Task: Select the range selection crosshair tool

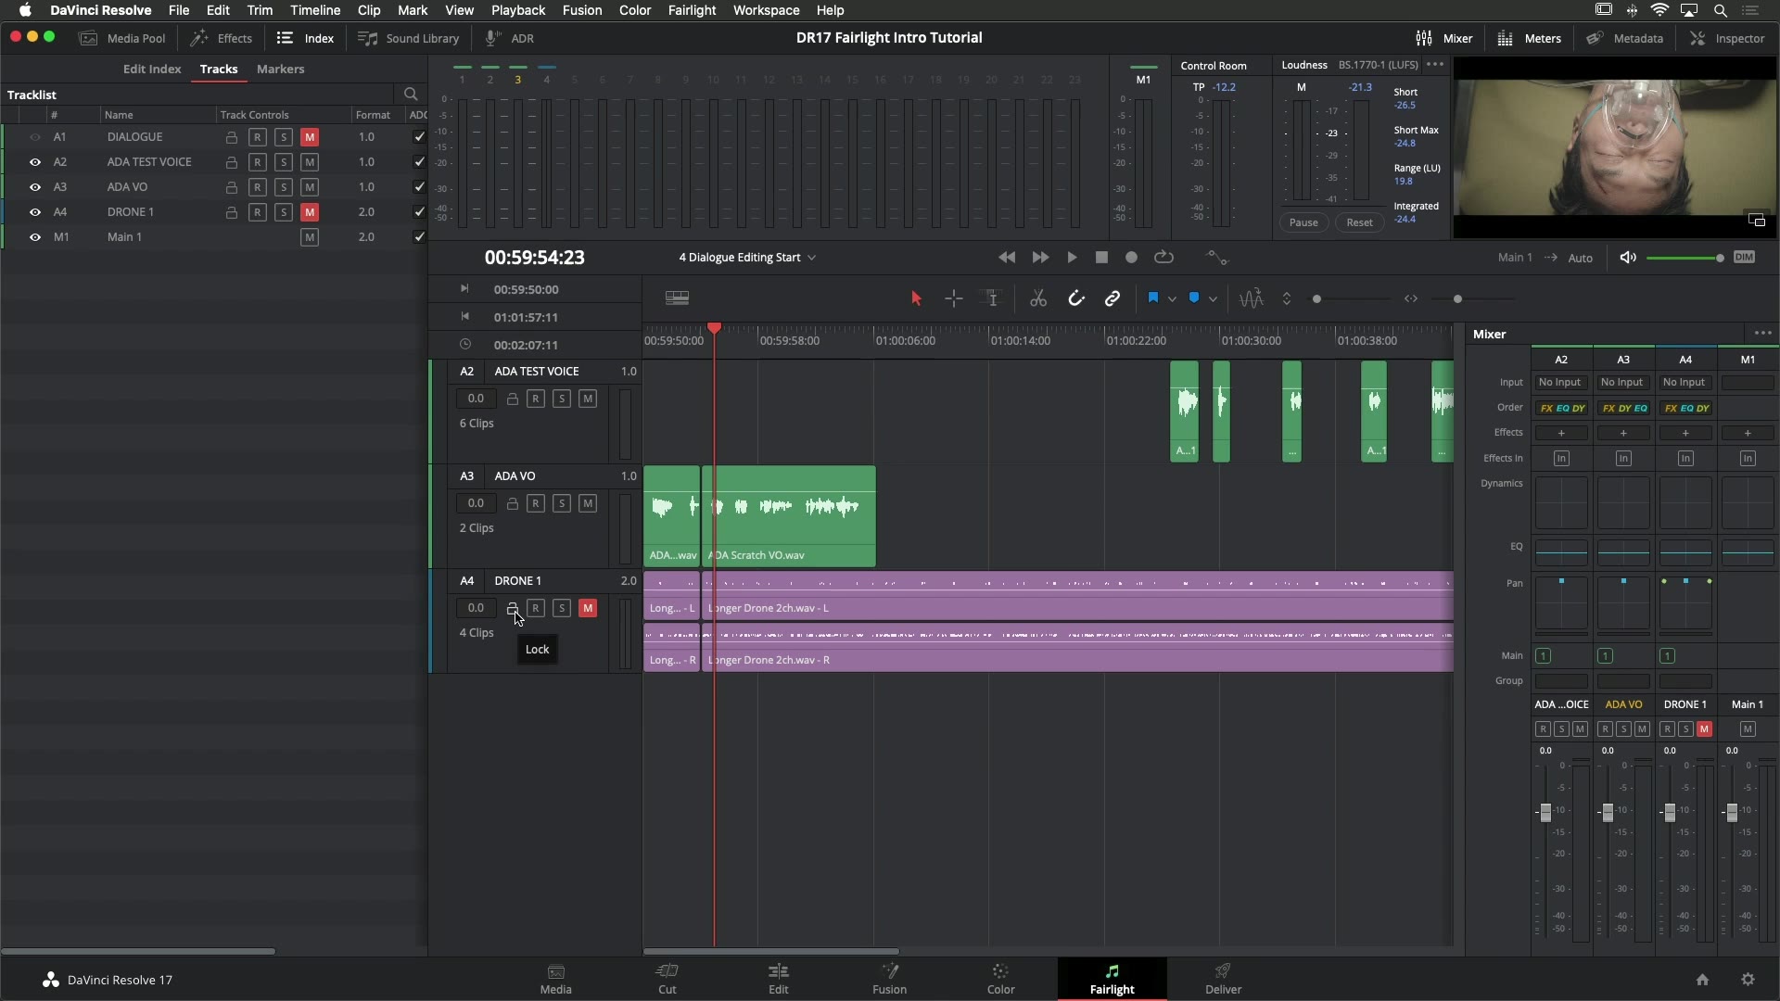Action: 954,298
